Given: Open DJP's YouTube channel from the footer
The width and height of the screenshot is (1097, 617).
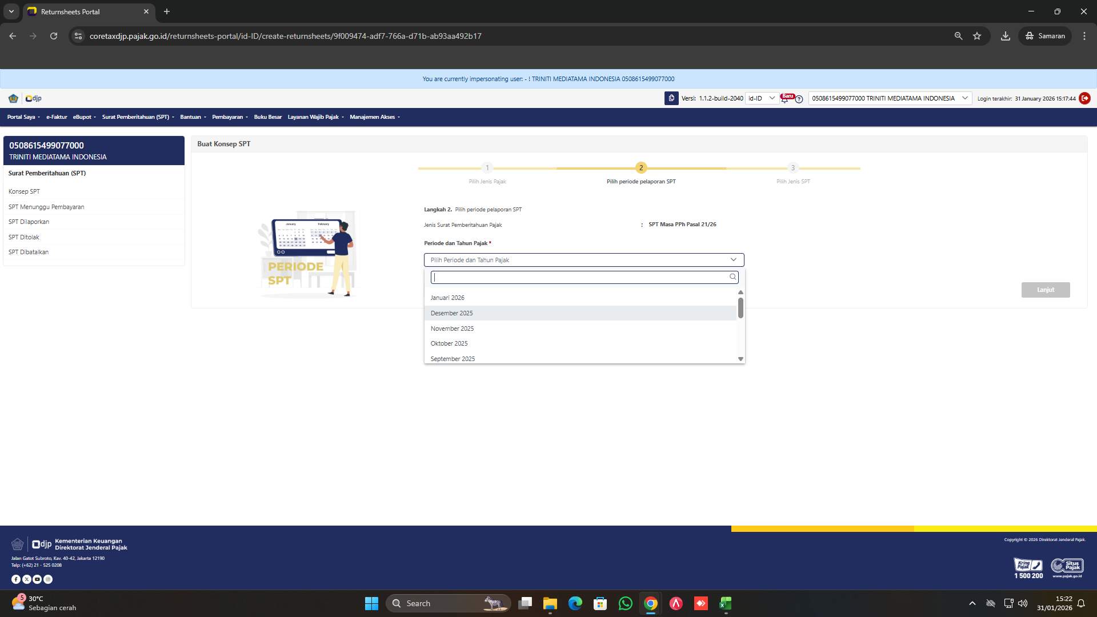Looking at the screenshot, I should 38,579.
